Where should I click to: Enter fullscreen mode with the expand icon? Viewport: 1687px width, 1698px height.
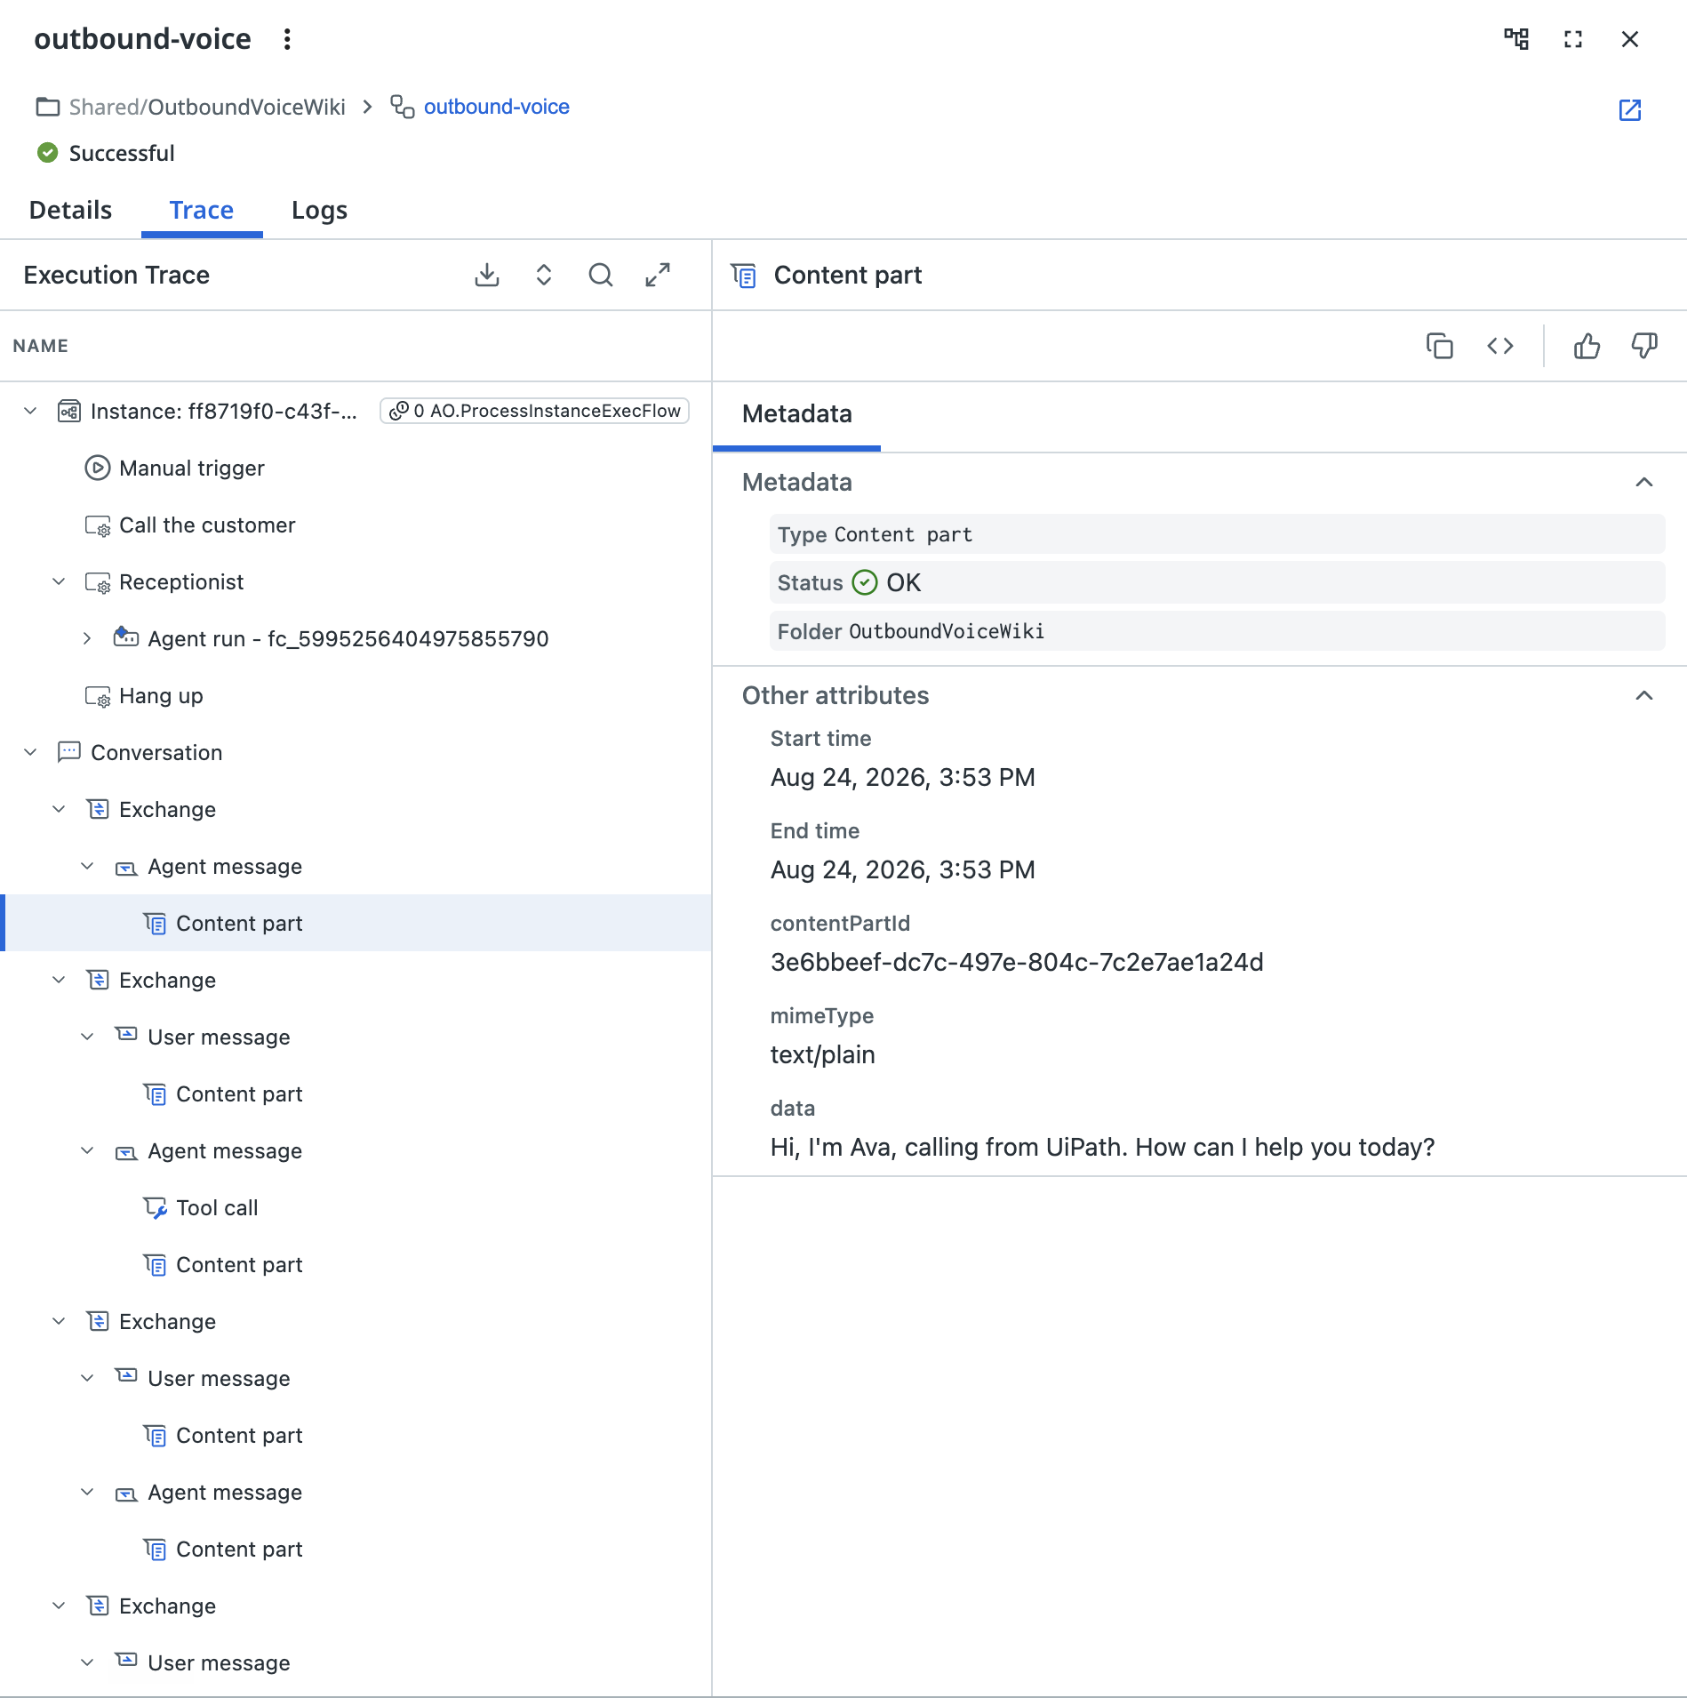tap(1573, 39)
